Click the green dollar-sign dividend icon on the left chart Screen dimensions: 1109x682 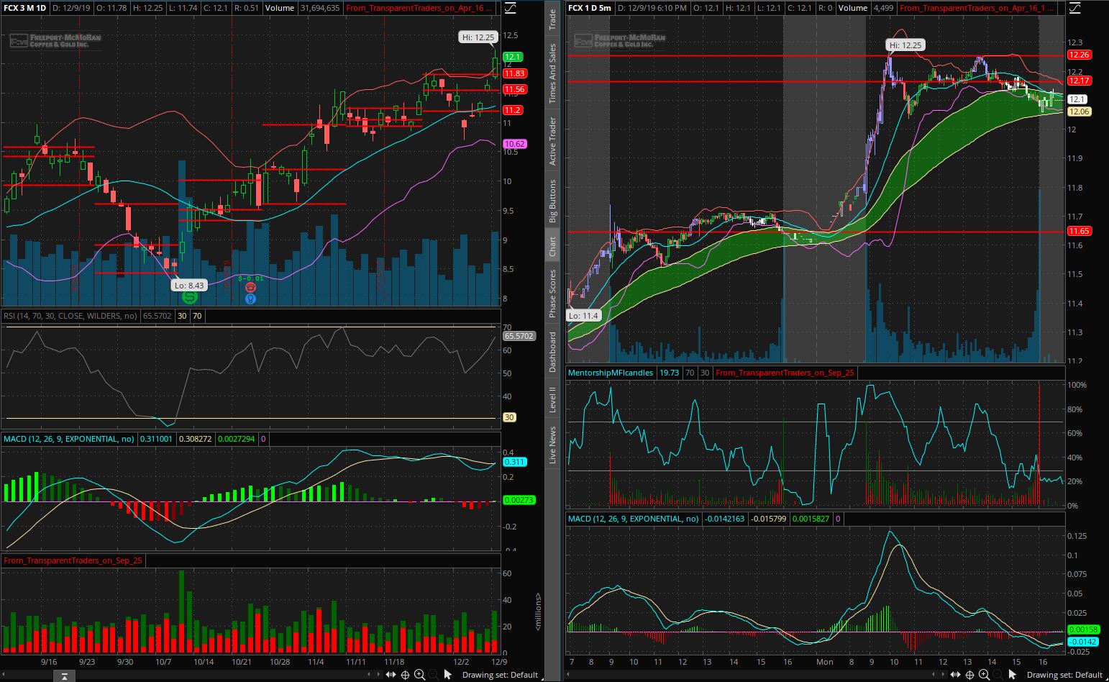(190, 296)
